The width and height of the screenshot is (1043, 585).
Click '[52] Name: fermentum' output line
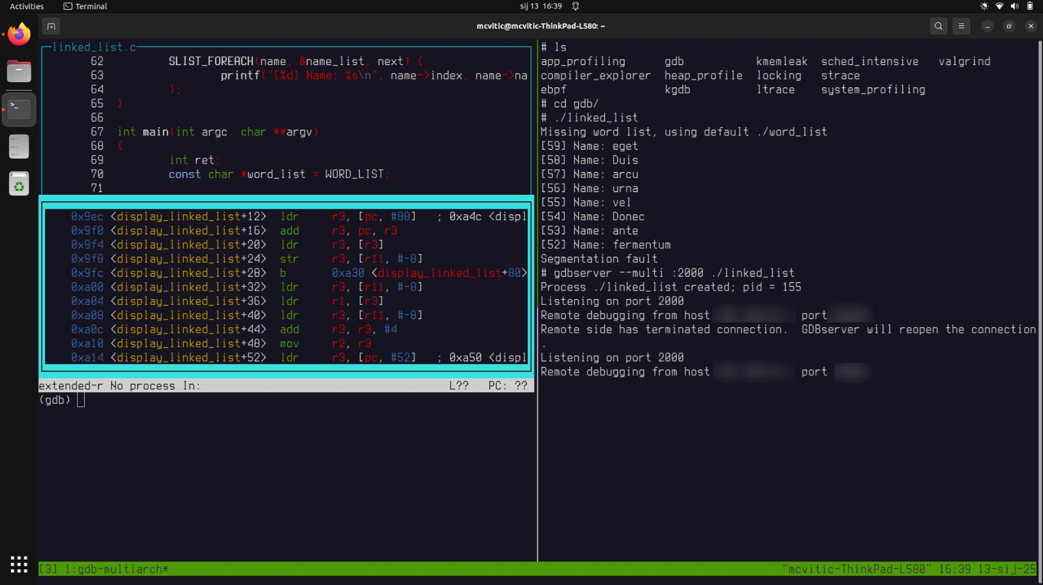(606, 245)
